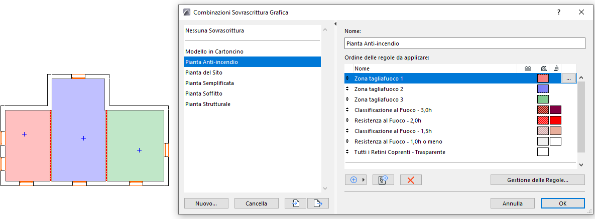
Task: Select the Nessuna Sovrascrittura entry
Action: (x=214, y=30)
